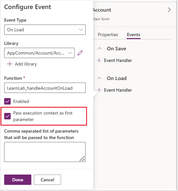This screenshot has height=191, width=178.
Task: Open the Event Type dropdown
Action: 45,30
